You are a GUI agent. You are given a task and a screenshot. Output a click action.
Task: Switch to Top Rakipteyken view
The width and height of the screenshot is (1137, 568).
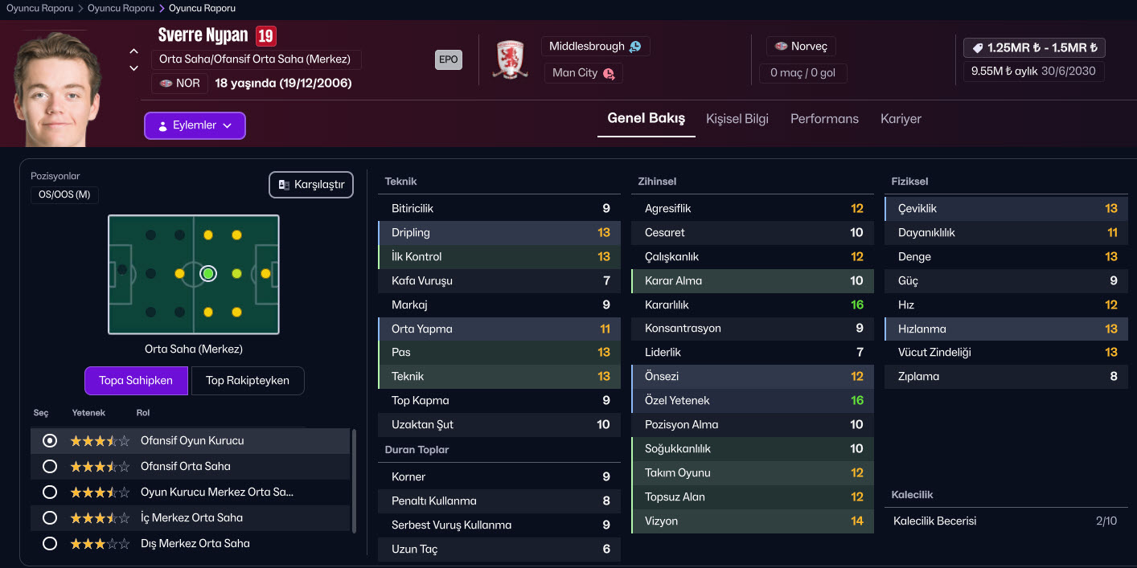pos(248,381)
